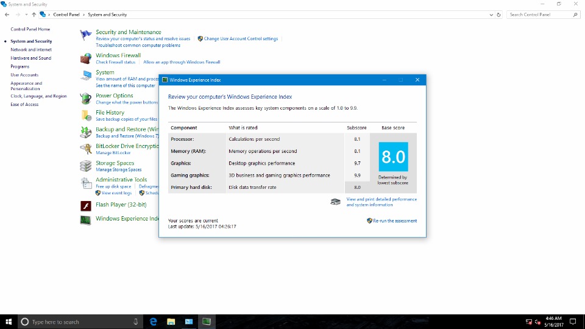Open the Flash Player red icon
The width and height of the screenshot is (585, 329).
[86, 205]
